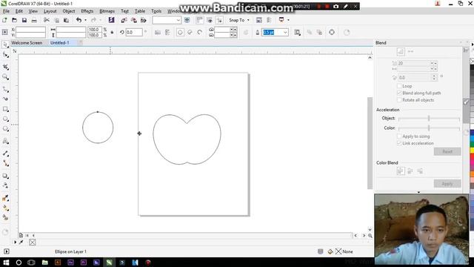Image resolution: width=474 pixels, height=267 pixels.
Task: Select the Text tool
Action: 5,141
